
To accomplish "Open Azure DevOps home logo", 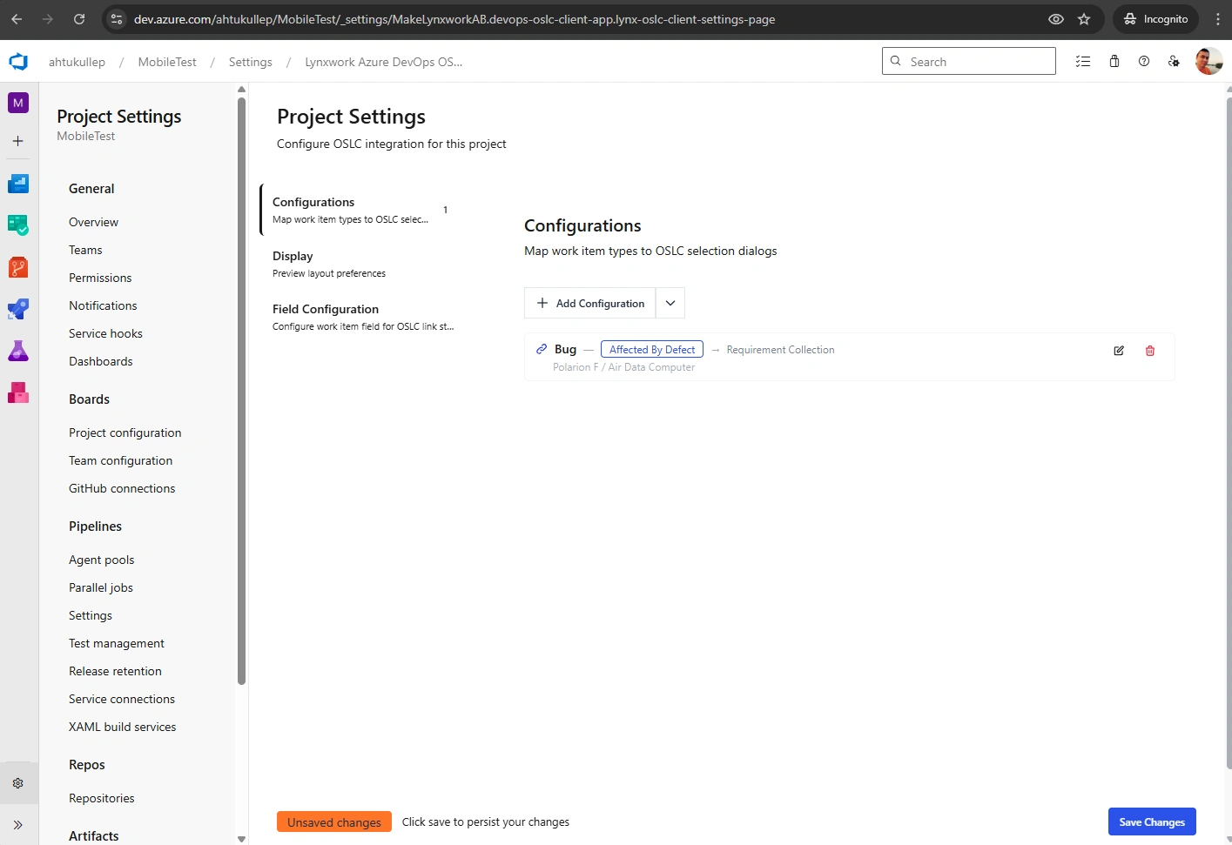I will click(x=18, y=62).
